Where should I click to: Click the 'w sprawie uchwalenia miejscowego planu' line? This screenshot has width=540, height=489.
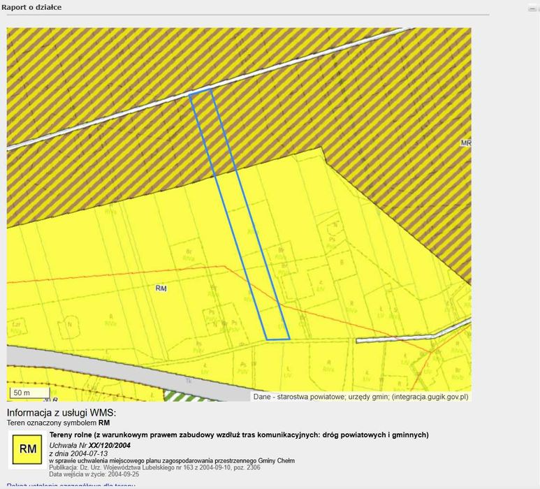(x=172, y=461)
